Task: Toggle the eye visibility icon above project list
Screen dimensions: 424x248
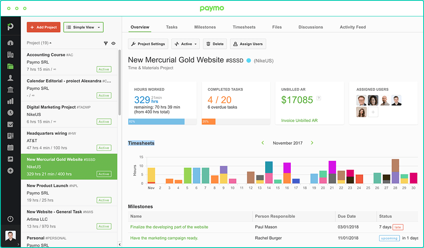Action: click(114, 43)
